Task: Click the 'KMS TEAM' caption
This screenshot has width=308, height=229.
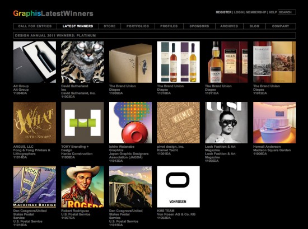Action: coord(166,211)
